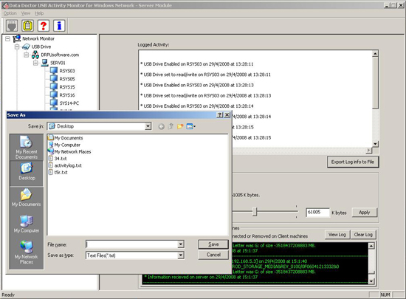Click the 61005 K bytes input field
This screenshot has width=406, height=299.
pos(317,213)
